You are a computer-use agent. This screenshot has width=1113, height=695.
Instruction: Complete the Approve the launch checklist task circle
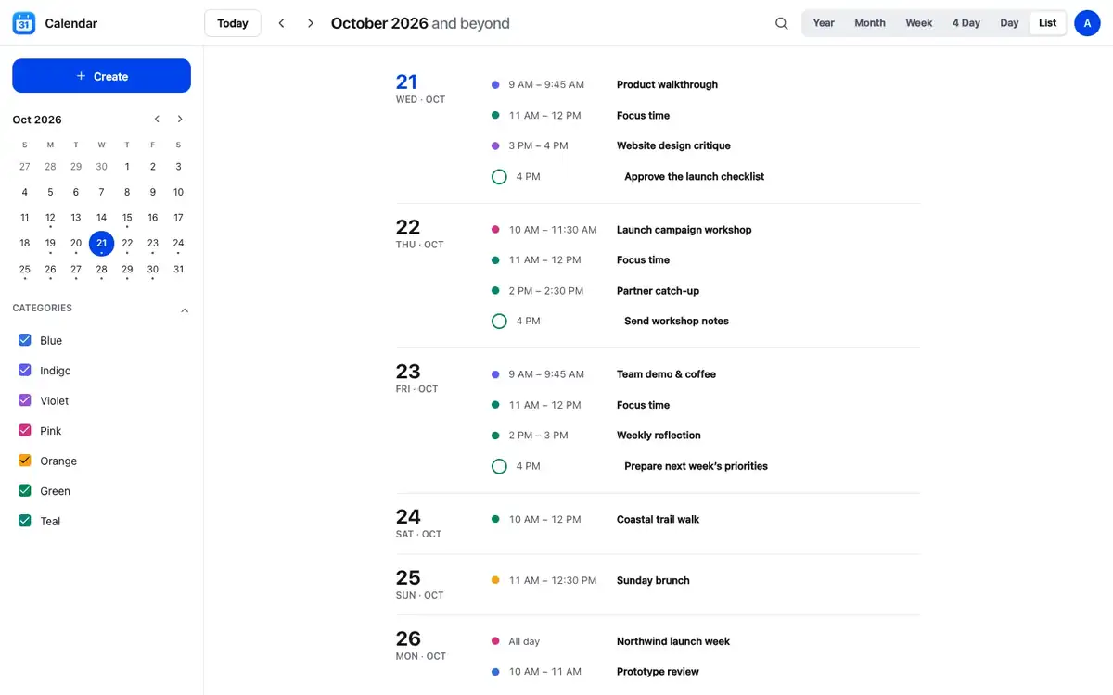pyautogui.click(x=499, y=176)
